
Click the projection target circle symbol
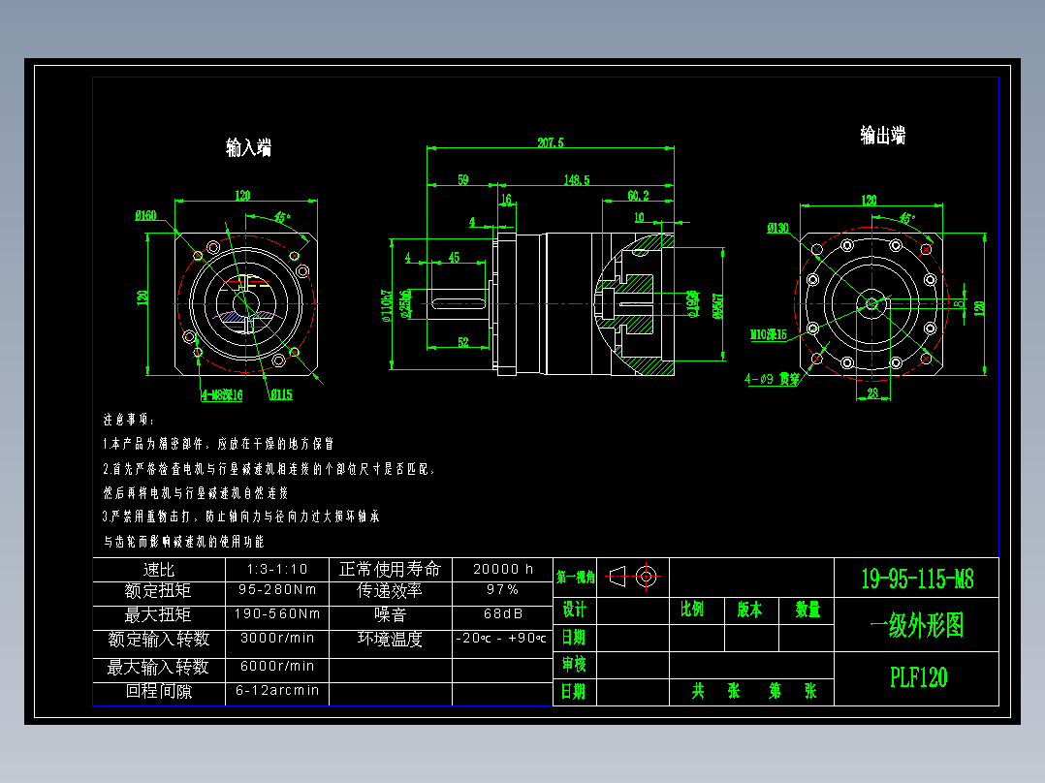click(x=648, y=576)
